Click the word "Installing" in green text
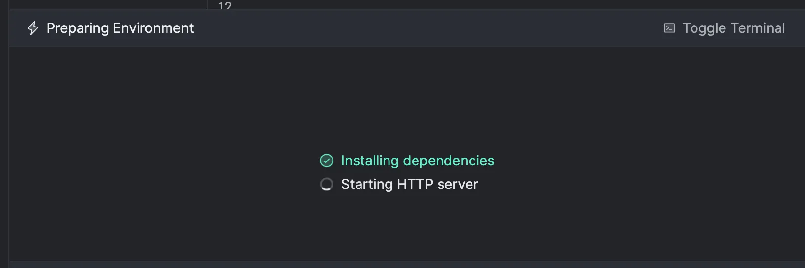805x268 pixels. click(x=370, y=161)
